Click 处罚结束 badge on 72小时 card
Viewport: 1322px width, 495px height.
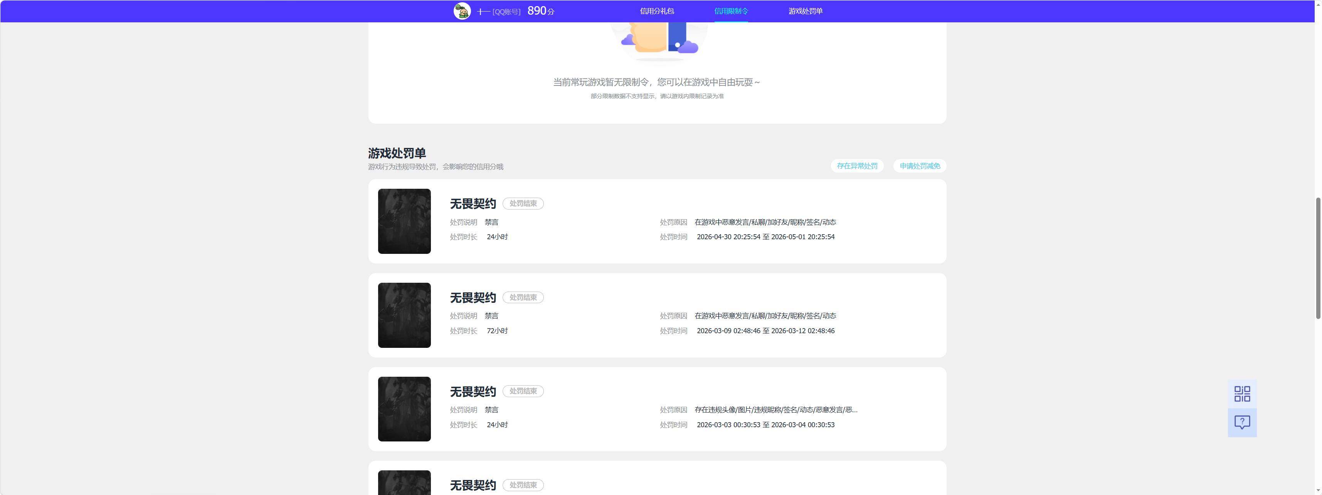pos(523,297)
